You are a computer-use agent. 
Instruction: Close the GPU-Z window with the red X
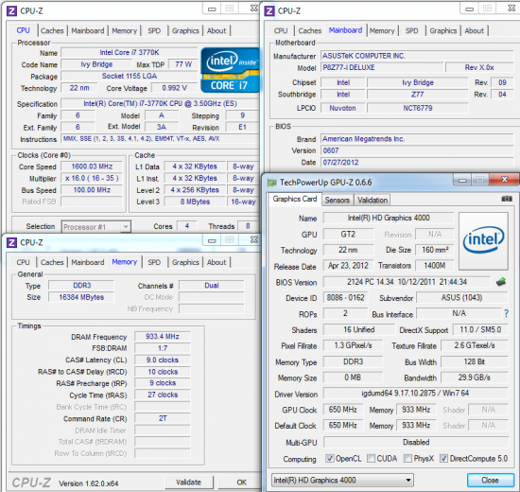505,180
